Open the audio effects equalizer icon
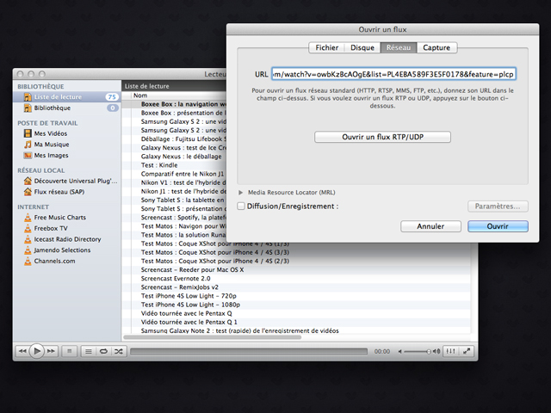The width and height of the screenshot is (551, 413). pyautogui.click(x=450, y=351)
